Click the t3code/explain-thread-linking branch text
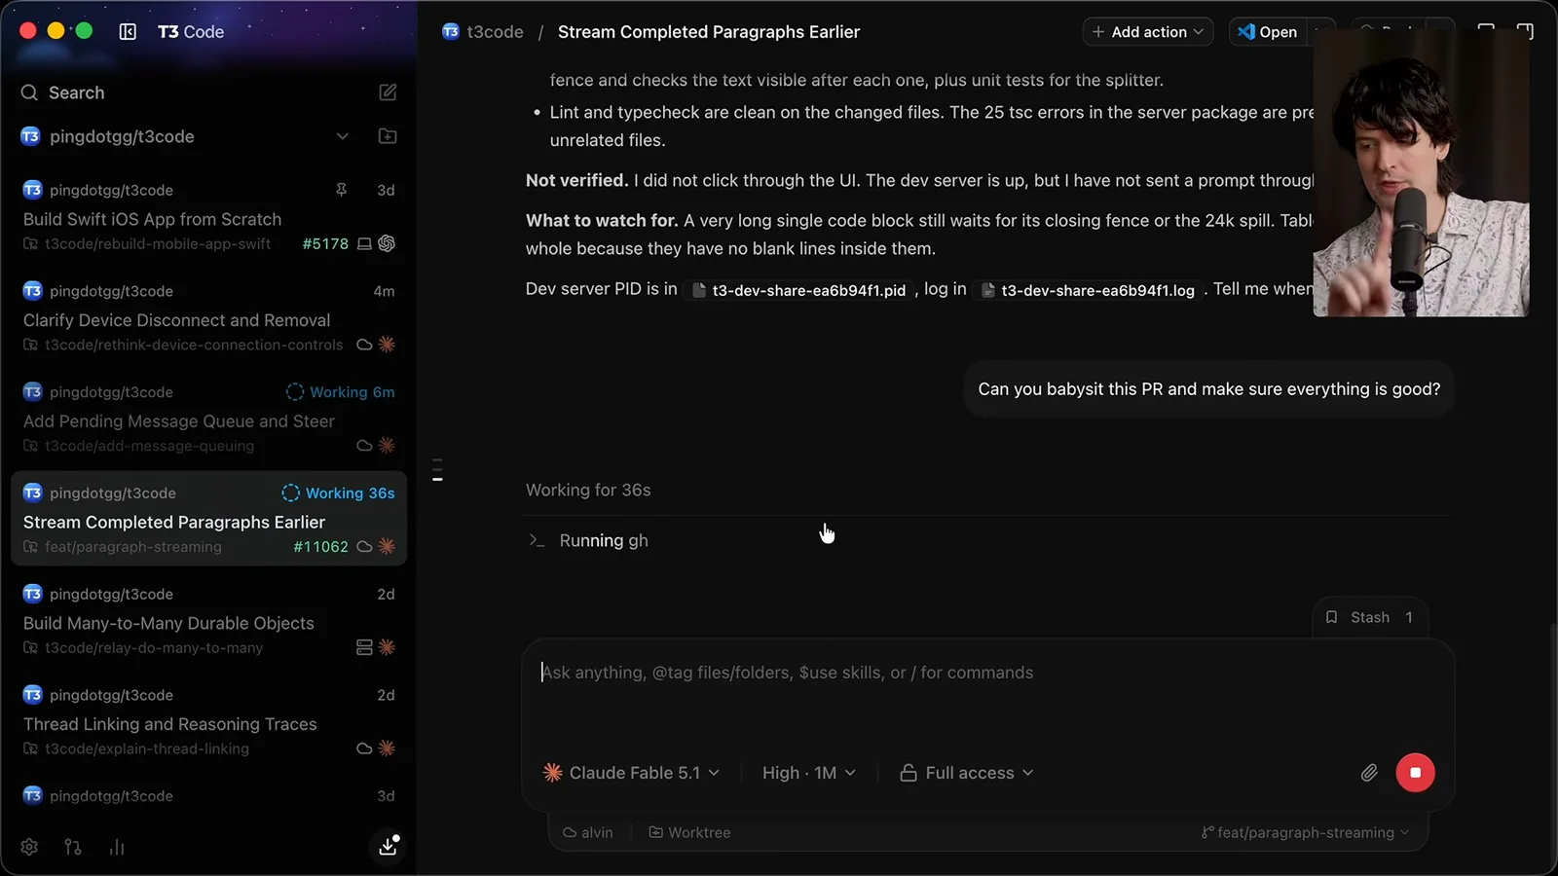Screen dimensions: 1558x876 point(147,748)
